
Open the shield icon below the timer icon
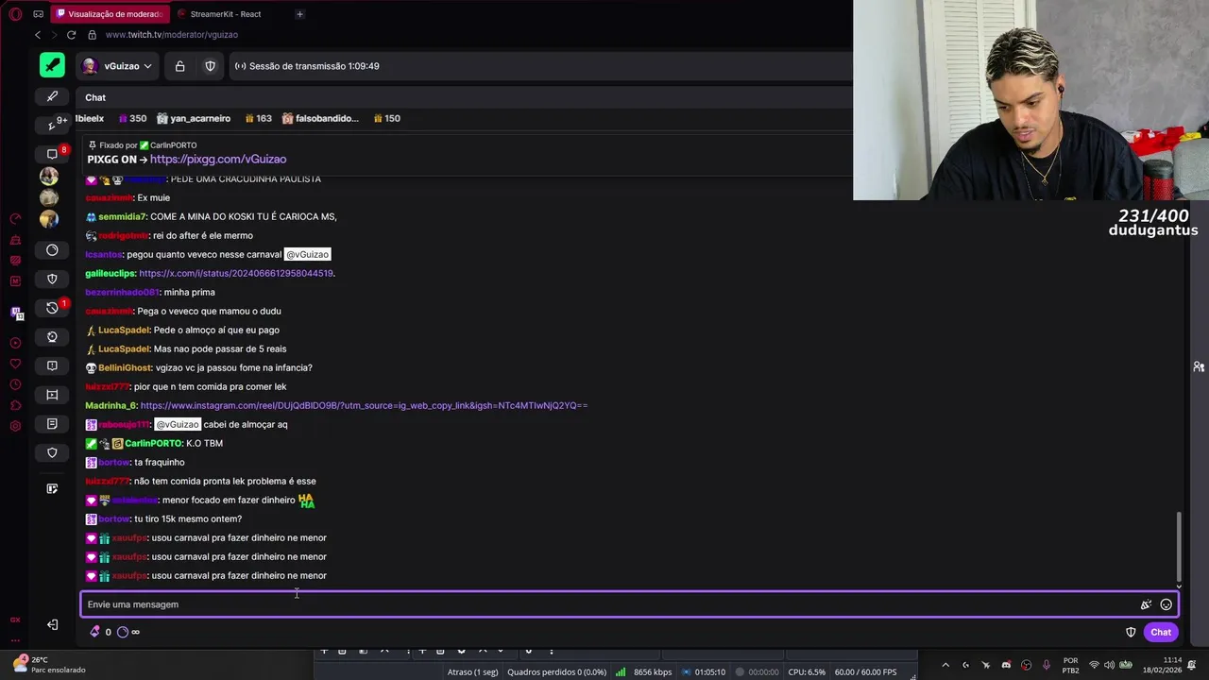pyautogui.click(x=52, y=279)
